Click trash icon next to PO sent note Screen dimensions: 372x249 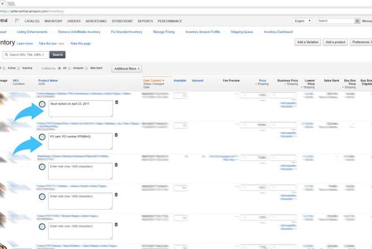(x=117, y=135)
